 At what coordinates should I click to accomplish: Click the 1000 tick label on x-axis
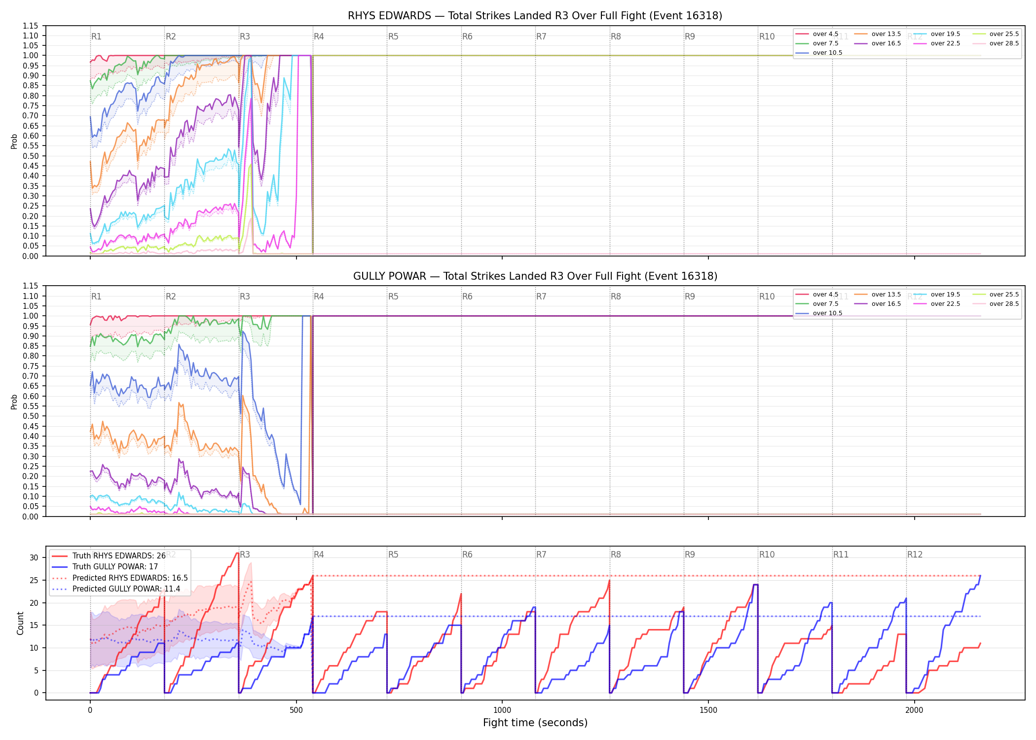tap(502, 710)
